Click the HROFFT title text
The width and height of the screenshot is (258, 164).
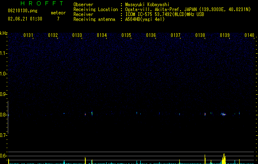(x=42, y=3)
